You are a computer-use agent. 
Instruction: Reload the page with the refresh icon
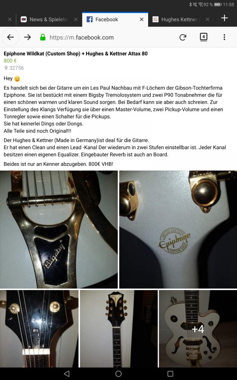(183, 37)
